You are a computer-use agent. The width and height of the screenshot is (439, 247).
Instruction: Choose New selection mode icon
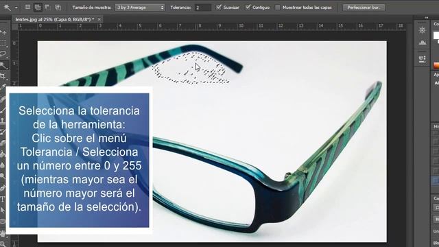(x=27, y=8)
